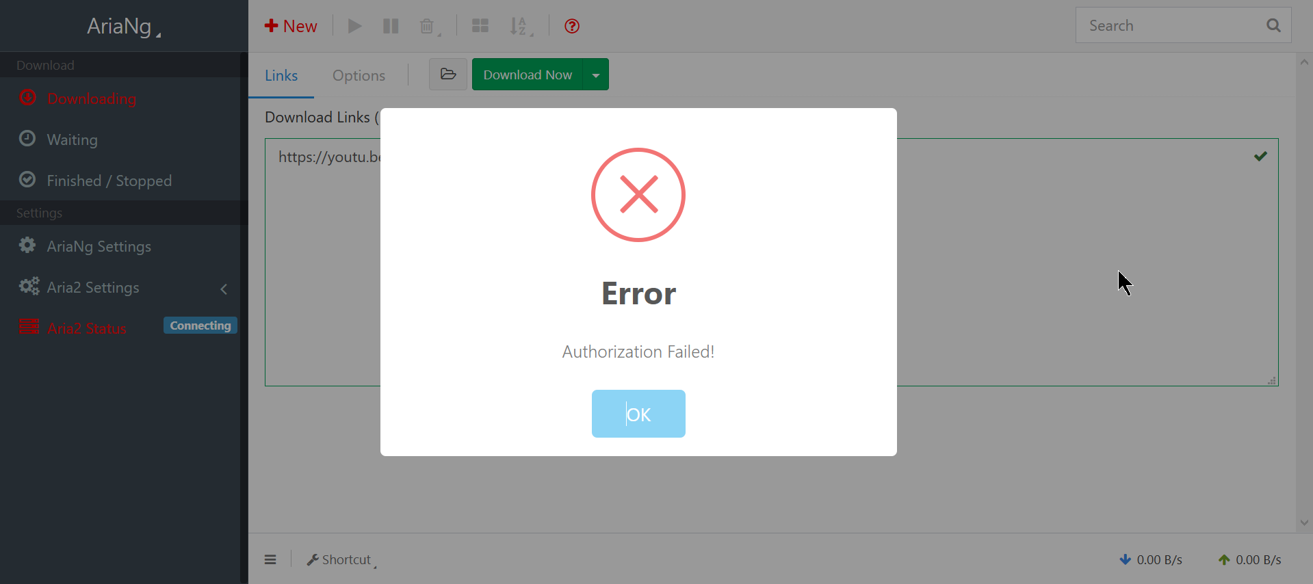The image size is (1313, 584).
Task: Expand Aria2 Settings submenu chevron
Action: (224, 289)
